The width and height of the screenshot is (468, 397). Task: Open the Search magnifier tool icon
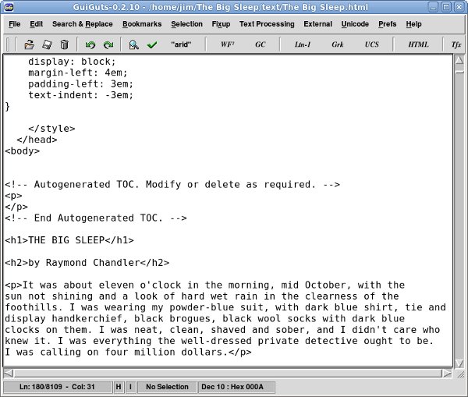pyautogui.click(x=133, y=44)
